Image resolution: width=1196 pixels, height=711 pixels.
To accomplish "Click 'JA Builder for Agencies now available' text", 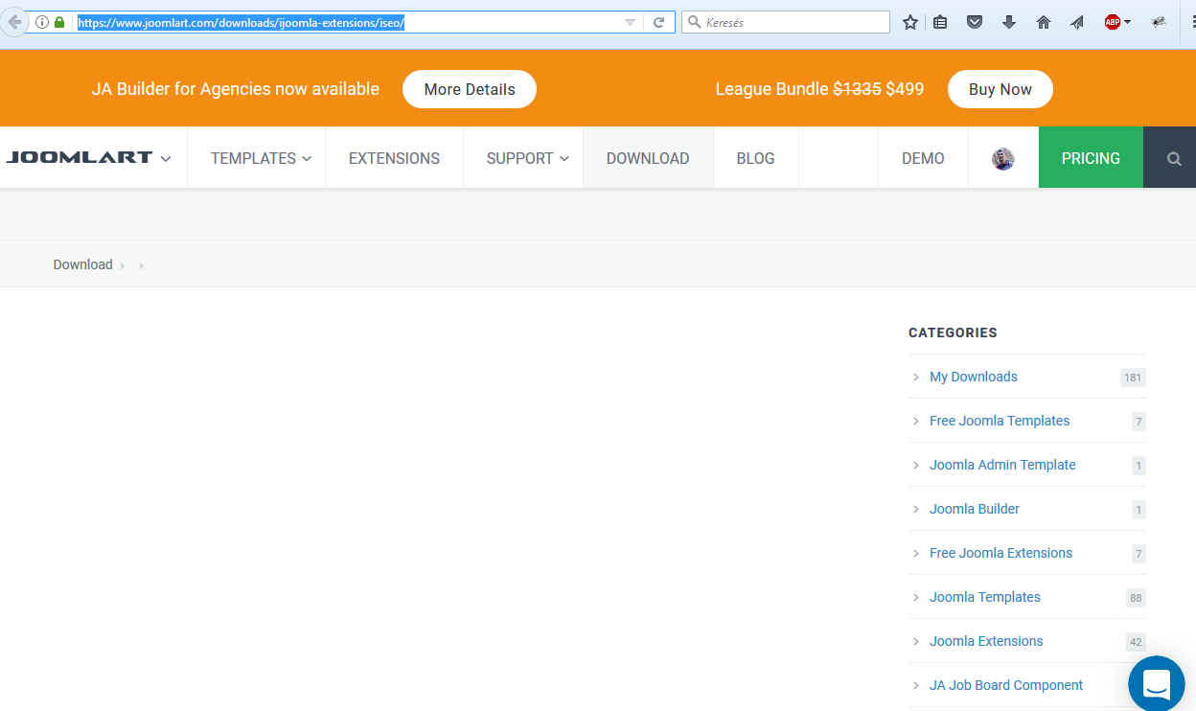I will click(236, 89).
